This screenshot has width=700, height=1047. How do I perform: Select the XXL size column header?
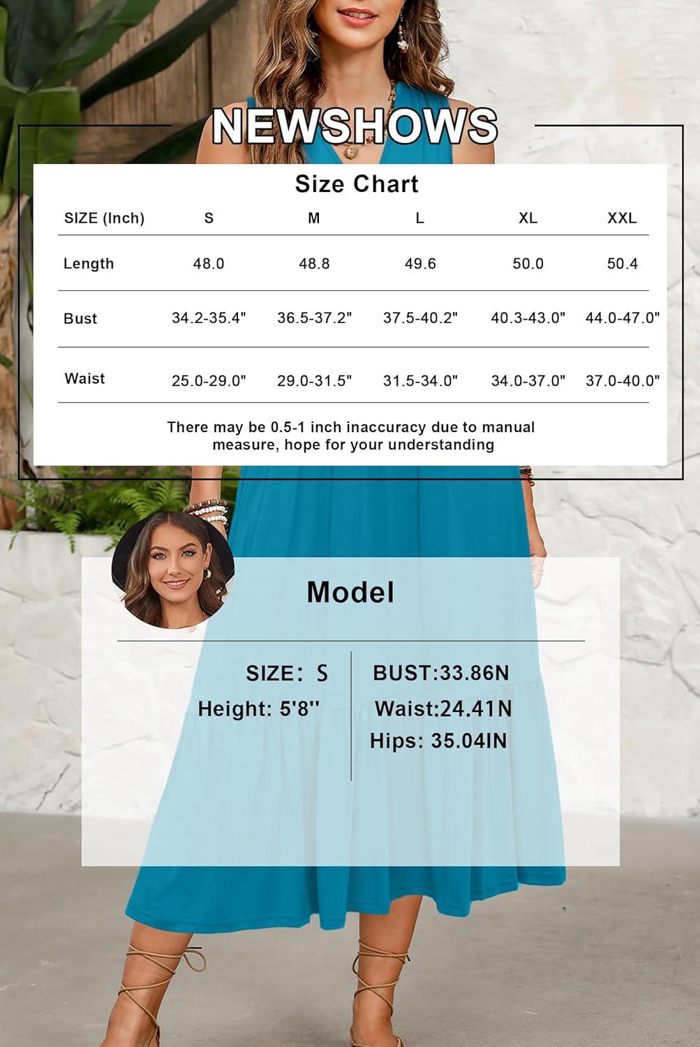tap(621, 218)
